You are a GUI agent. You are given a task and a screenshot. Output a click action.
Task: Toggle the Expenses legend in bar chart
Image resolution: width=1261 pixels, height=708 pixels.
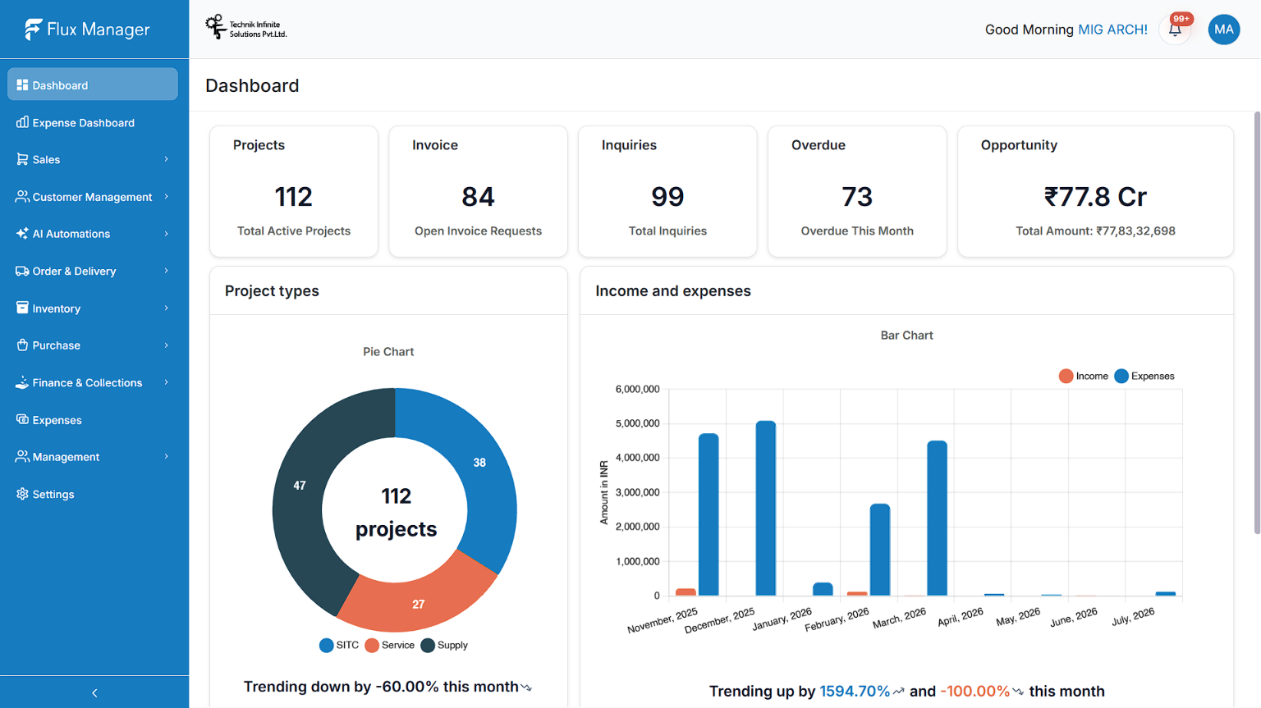1144,377
